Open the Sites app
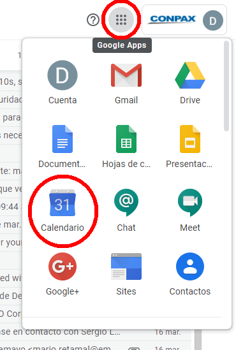 [x=126, y=274]
